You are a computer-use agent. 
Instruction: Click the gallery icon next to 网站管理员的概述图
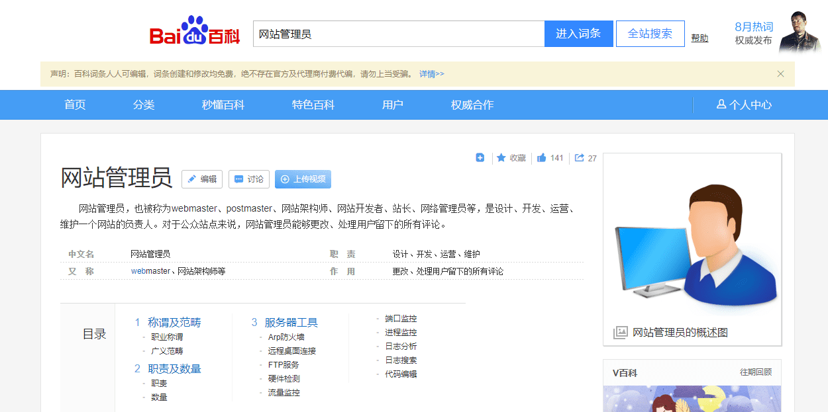coord(620,333)
